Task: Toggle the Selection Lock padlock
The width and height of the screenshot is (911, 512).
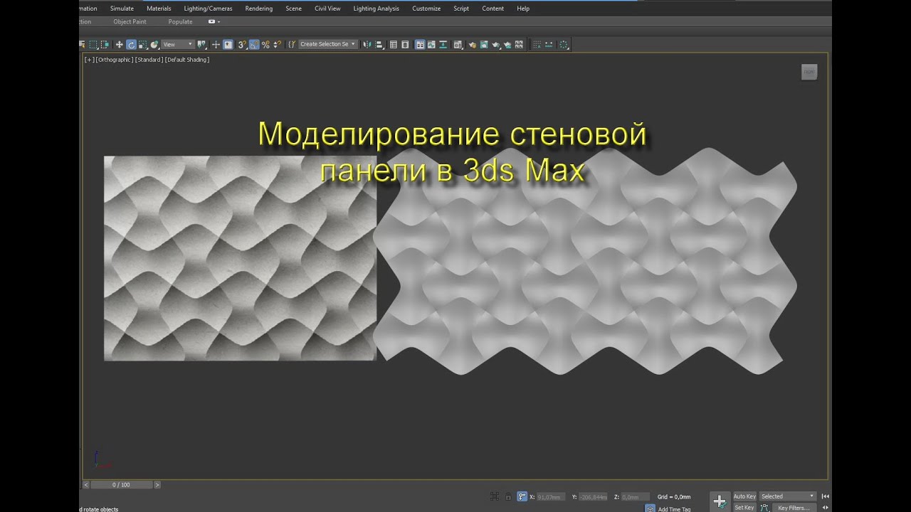Action: tap(508, 496)
